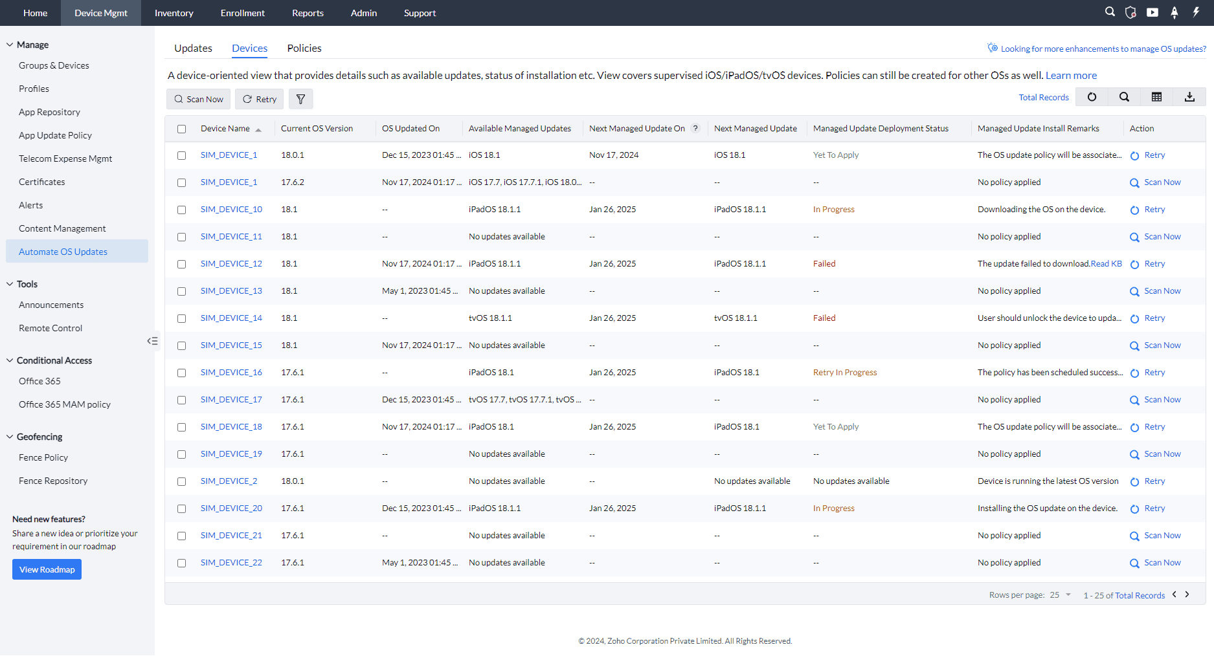The height and width of the screenshot is (656, 1214).
Task: Click Retry for SIM_DEVICE_10 row
Action: click(x=1147, y=210)
